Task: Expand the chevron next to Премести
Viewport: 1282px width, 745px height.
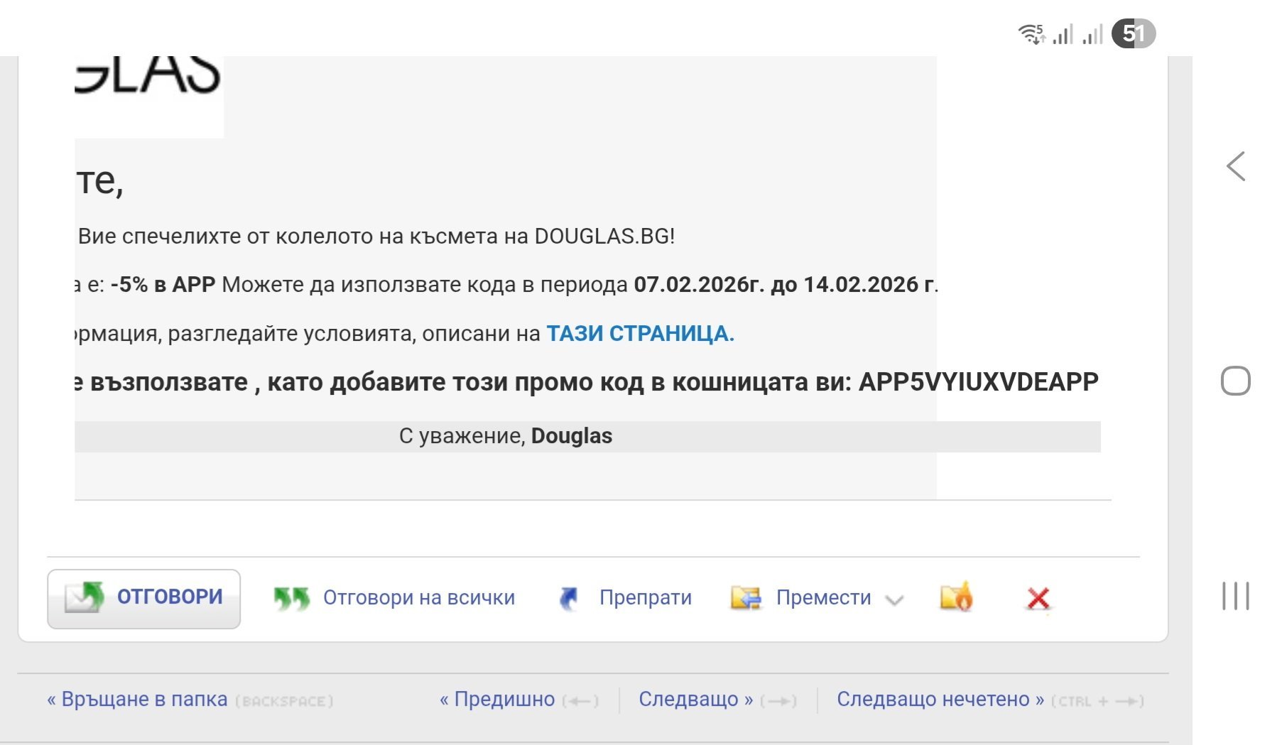Action: coord(895,600)
